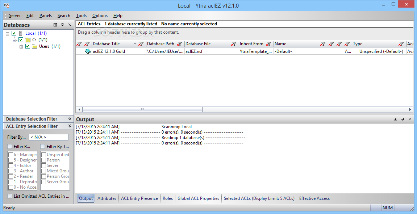This screenshot has width=417, height=214.
Task: Open the Global ACL Properties tab
Action: [x=199, y=198]
